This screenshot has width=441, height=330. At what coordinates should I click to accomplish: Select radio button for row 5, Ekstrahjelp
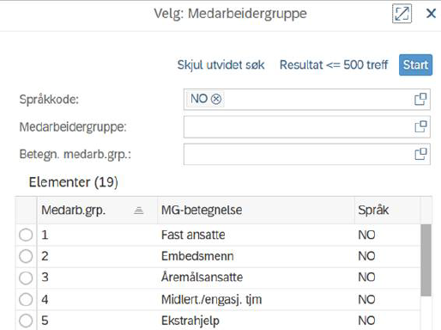[x=26, y=321]
